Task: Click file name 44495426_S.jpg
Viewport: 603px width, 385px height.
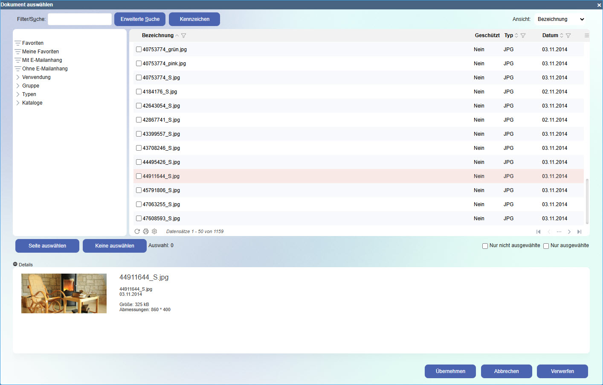Action: coord(161,162)
